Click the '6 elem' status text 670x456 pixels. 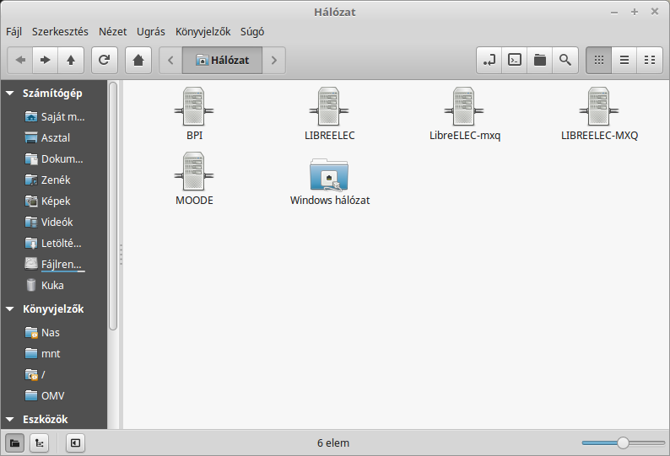coord(333,443)
